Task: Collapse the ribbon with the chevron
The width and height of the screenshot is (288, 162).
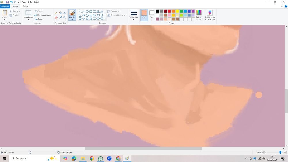Action: 282,6
